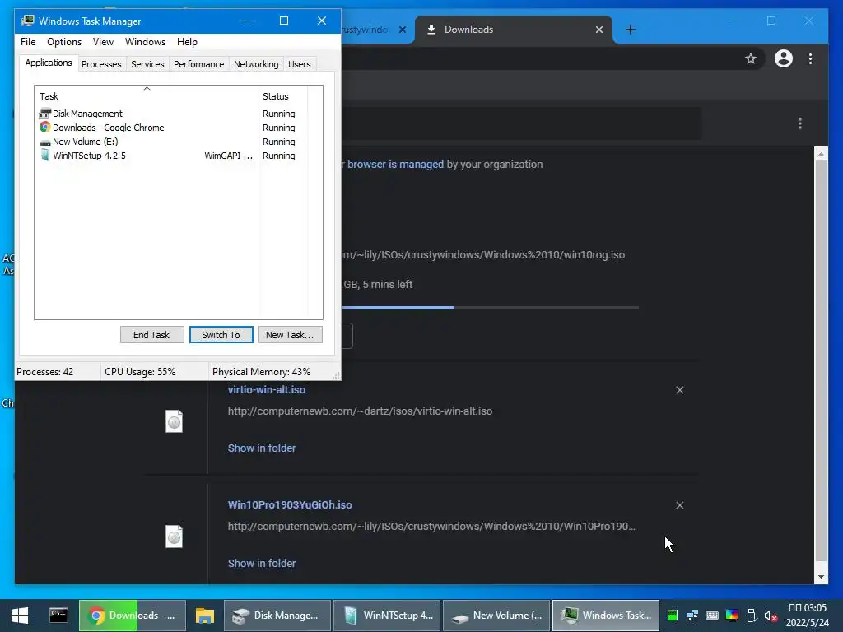This screenshot has height=632, width=843.
Task: Sort by the Status column header
Action: pos(283,96)
